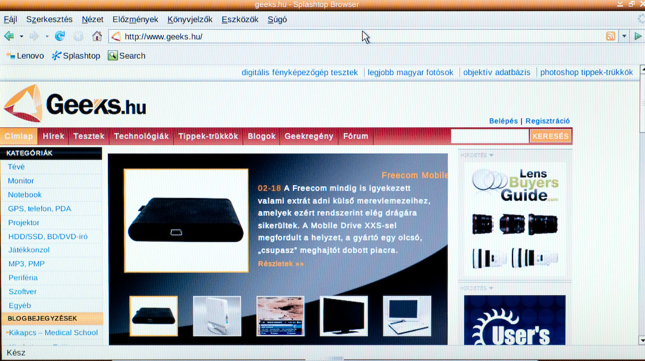Select the Címlap navigation tab
Viewport: 645px width, 361px height.
19,136
